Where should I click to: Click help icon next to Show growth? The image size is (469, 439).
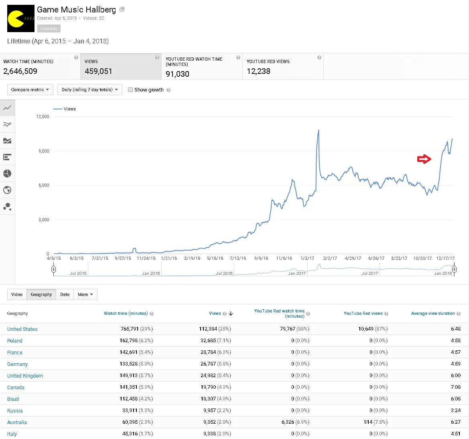pyautogui.click(x=169, y=90)
